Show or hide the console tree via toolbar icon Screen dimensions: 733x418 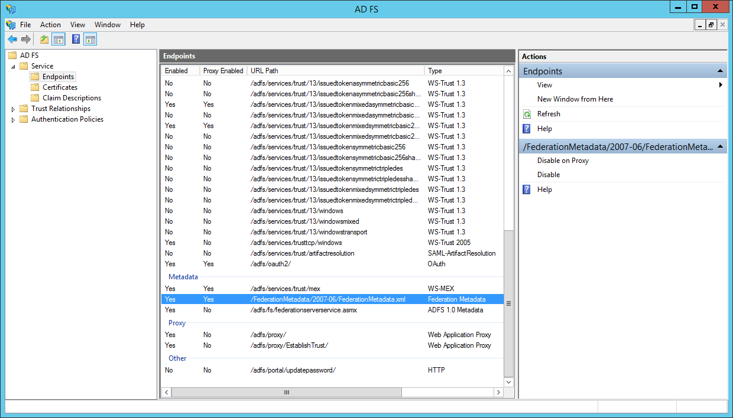[x=57, y=39]
